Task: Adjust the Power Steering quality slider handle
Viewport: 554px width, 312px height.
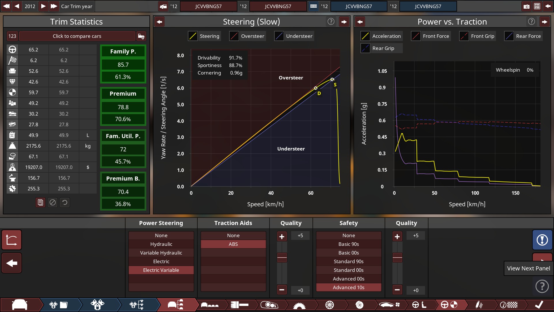Action: [282, 257]
